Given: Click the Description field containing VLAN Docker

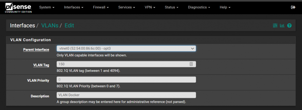Looking at the screenshot, I should [x=126, y=95].
